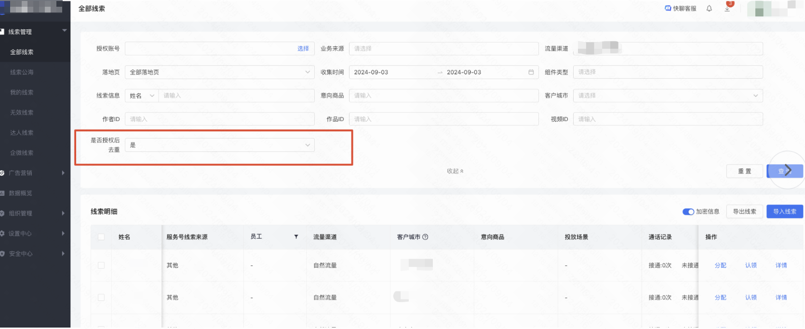Image resolution: width=805 pixels, height=329 pixels.
Task: Open 数据概览 in sidebar
Action: coord(20,193)
